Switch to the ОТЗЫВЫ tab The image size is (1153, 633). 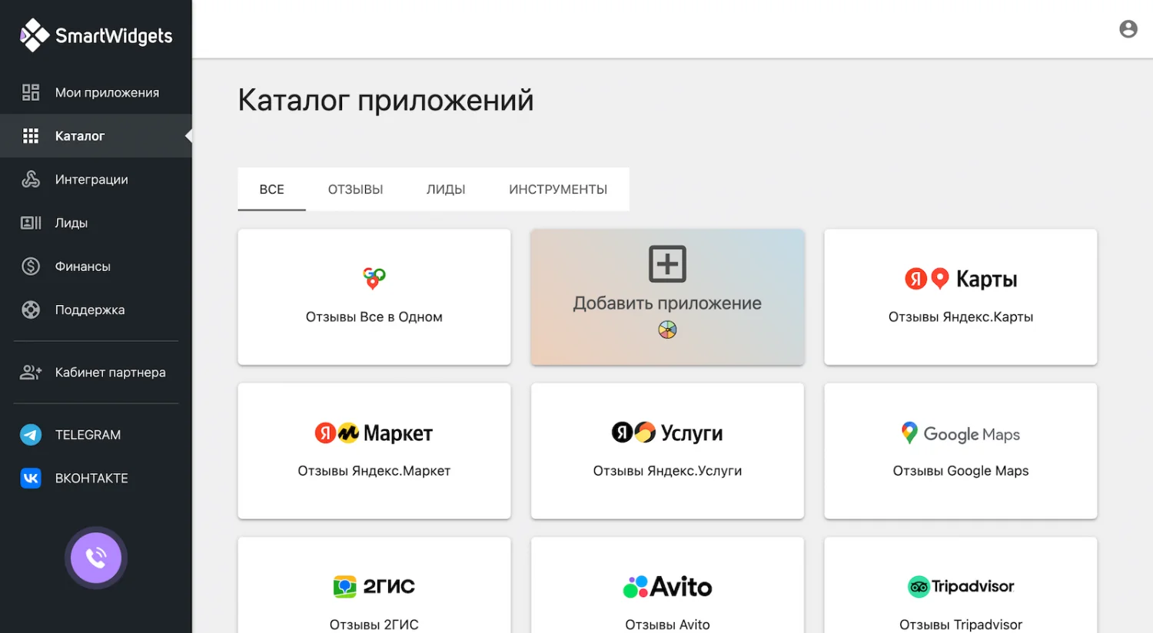[355, 190]
